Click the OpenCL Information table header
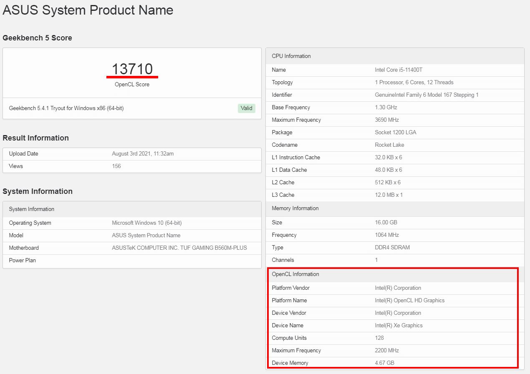This screenshot has width=530, height=374. click(x=395, y=274)
